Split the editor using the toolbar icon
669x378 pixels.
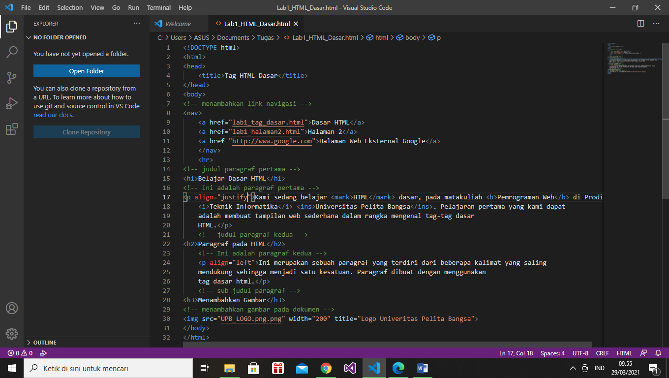point(640,23)
